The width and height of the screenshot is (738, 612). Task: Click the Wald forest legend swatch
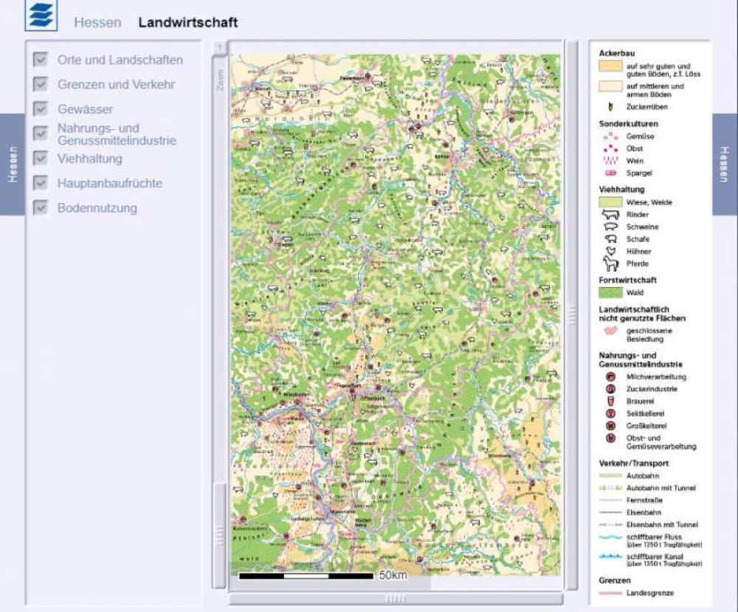point(610,292)
